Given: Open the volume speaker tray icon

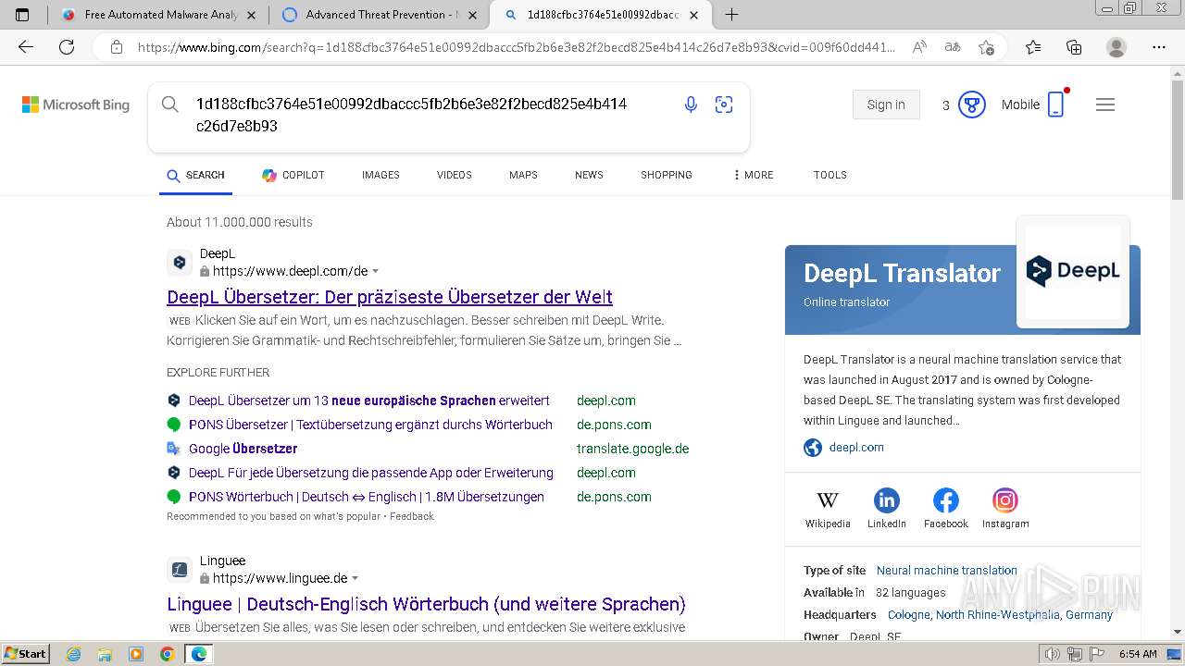Looking at the screenshot, I should coord(1051,654).
